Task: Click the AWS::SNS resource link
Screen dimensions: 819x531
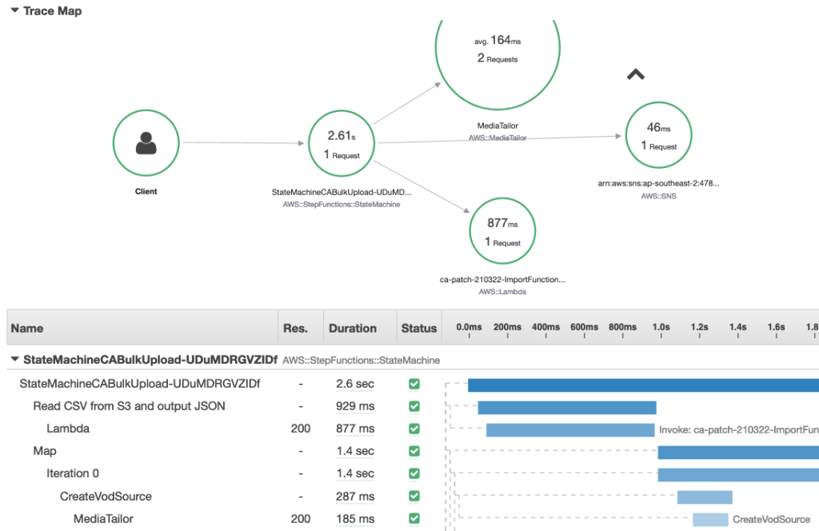Action: pos(657,195)
